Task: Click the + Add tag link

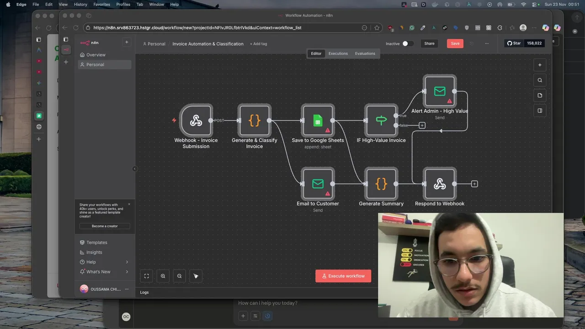Action: (258, 44)
